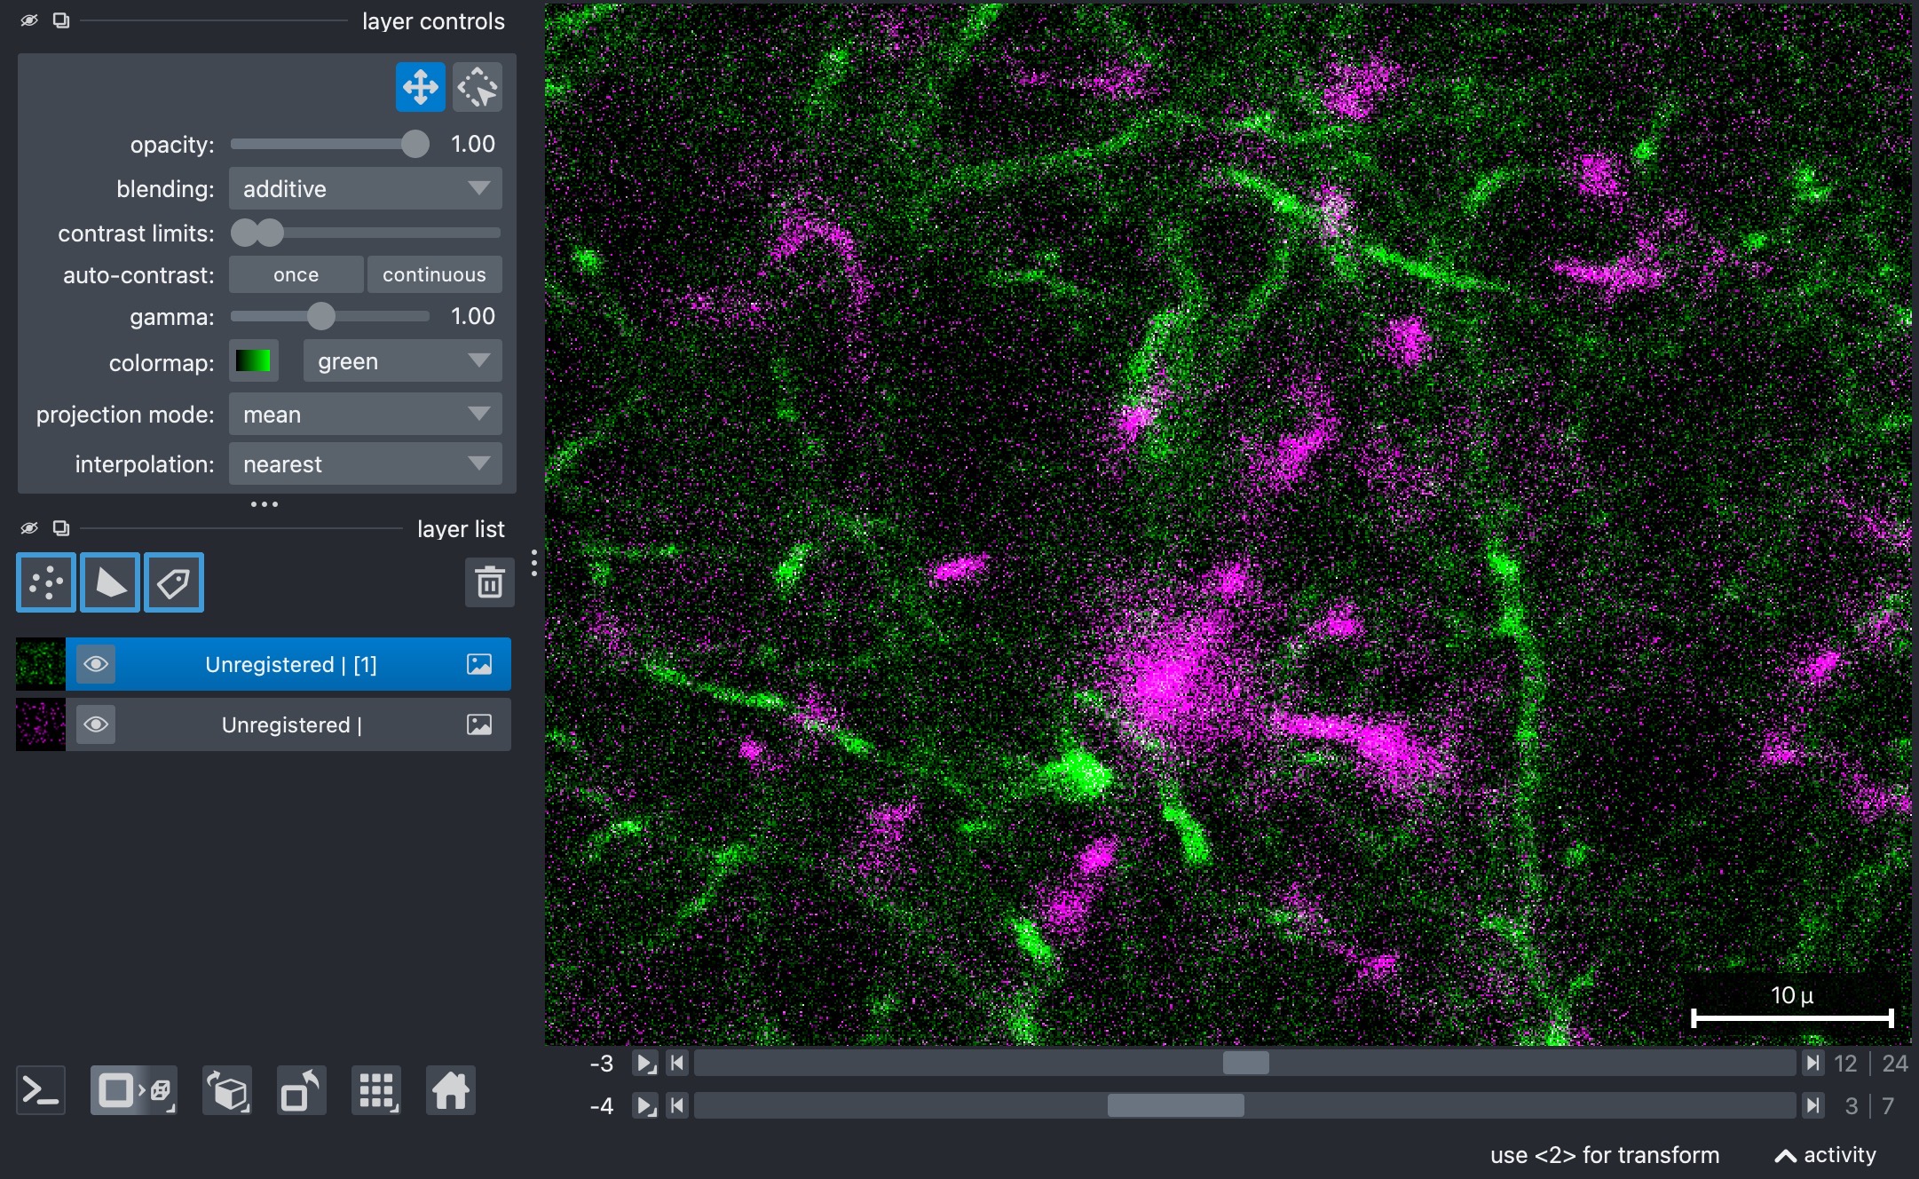Screen dimensions: 1919x1179
Task: Click the axis label -3
Action: point(602,1064)
